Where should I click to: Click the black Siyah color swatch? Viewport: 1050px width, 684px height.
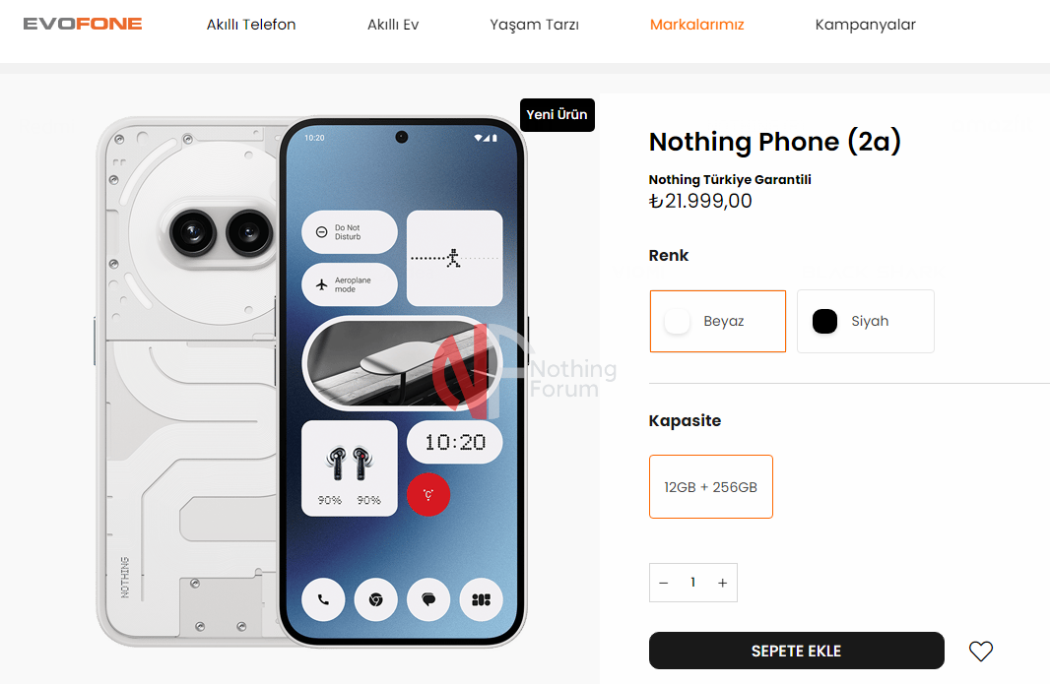coord(825,321)
